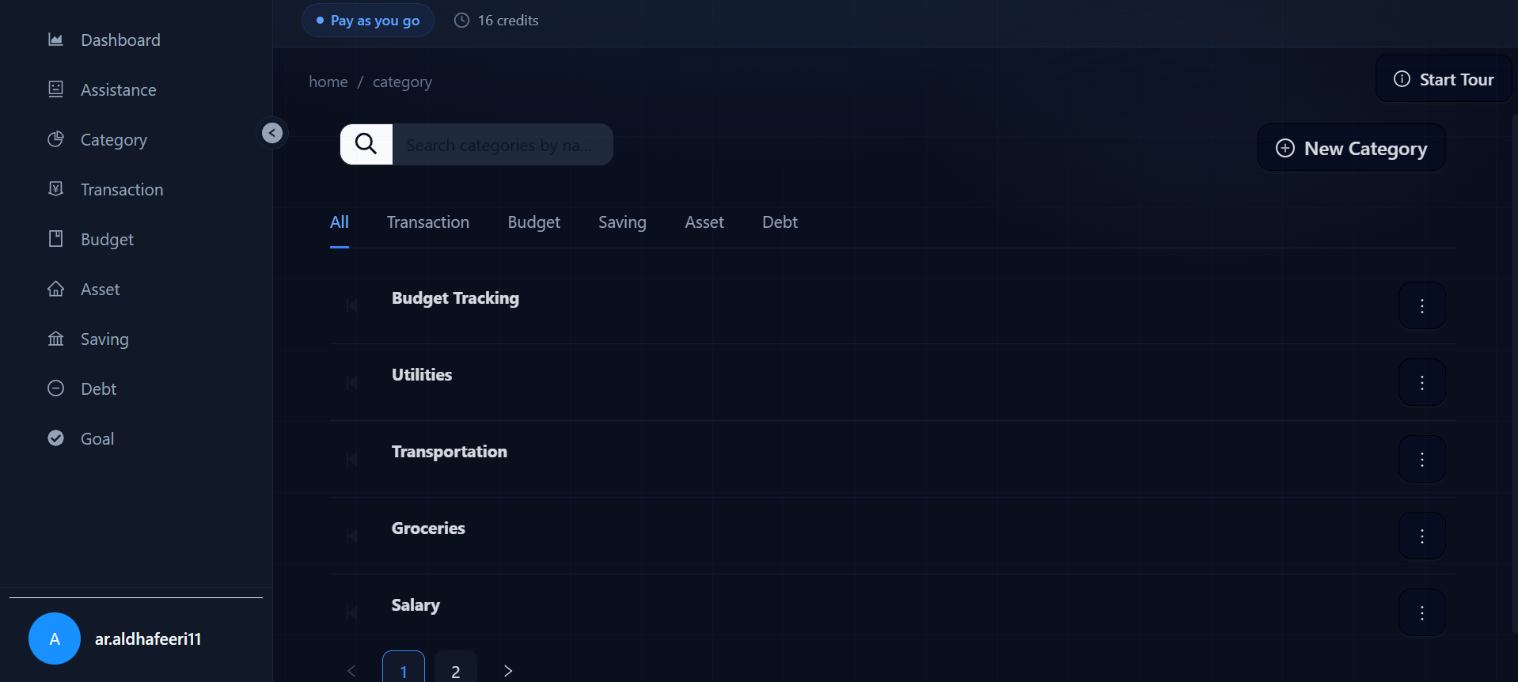This screenshot has height=682, width=1518.
Task: Click the info icon on Start Tour
Action: click(1402, 79)
